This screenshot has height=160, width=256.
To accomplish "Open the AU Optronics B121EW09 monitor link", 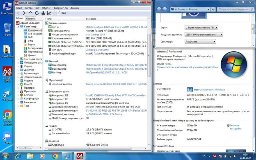I will [x=106, y=73].
